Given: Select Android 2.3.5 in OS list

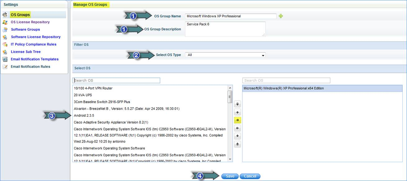Looking at the screenshot, I should pyautogui.click(x=150, y=115).
